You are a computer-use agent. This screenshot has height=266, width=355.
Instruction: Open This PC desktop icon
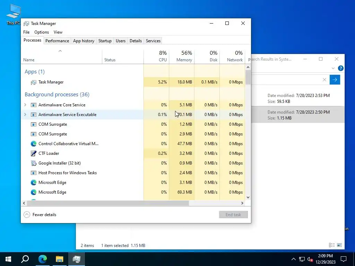point(14,15)
